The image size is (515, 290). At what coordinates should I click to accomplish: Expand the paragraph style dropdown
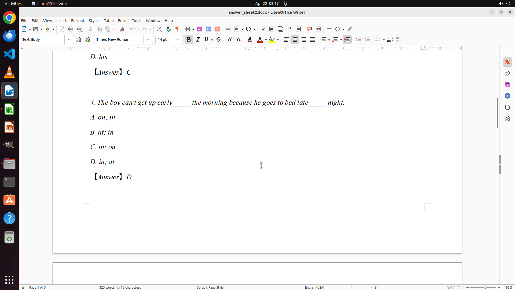(69, 39)
